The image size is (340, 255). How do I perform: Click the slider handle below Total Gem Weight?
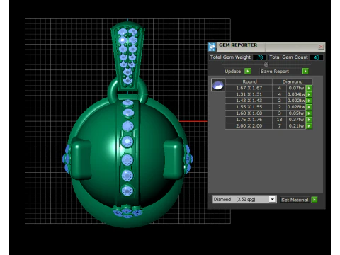pyautogui.click(x=266, y=64)
